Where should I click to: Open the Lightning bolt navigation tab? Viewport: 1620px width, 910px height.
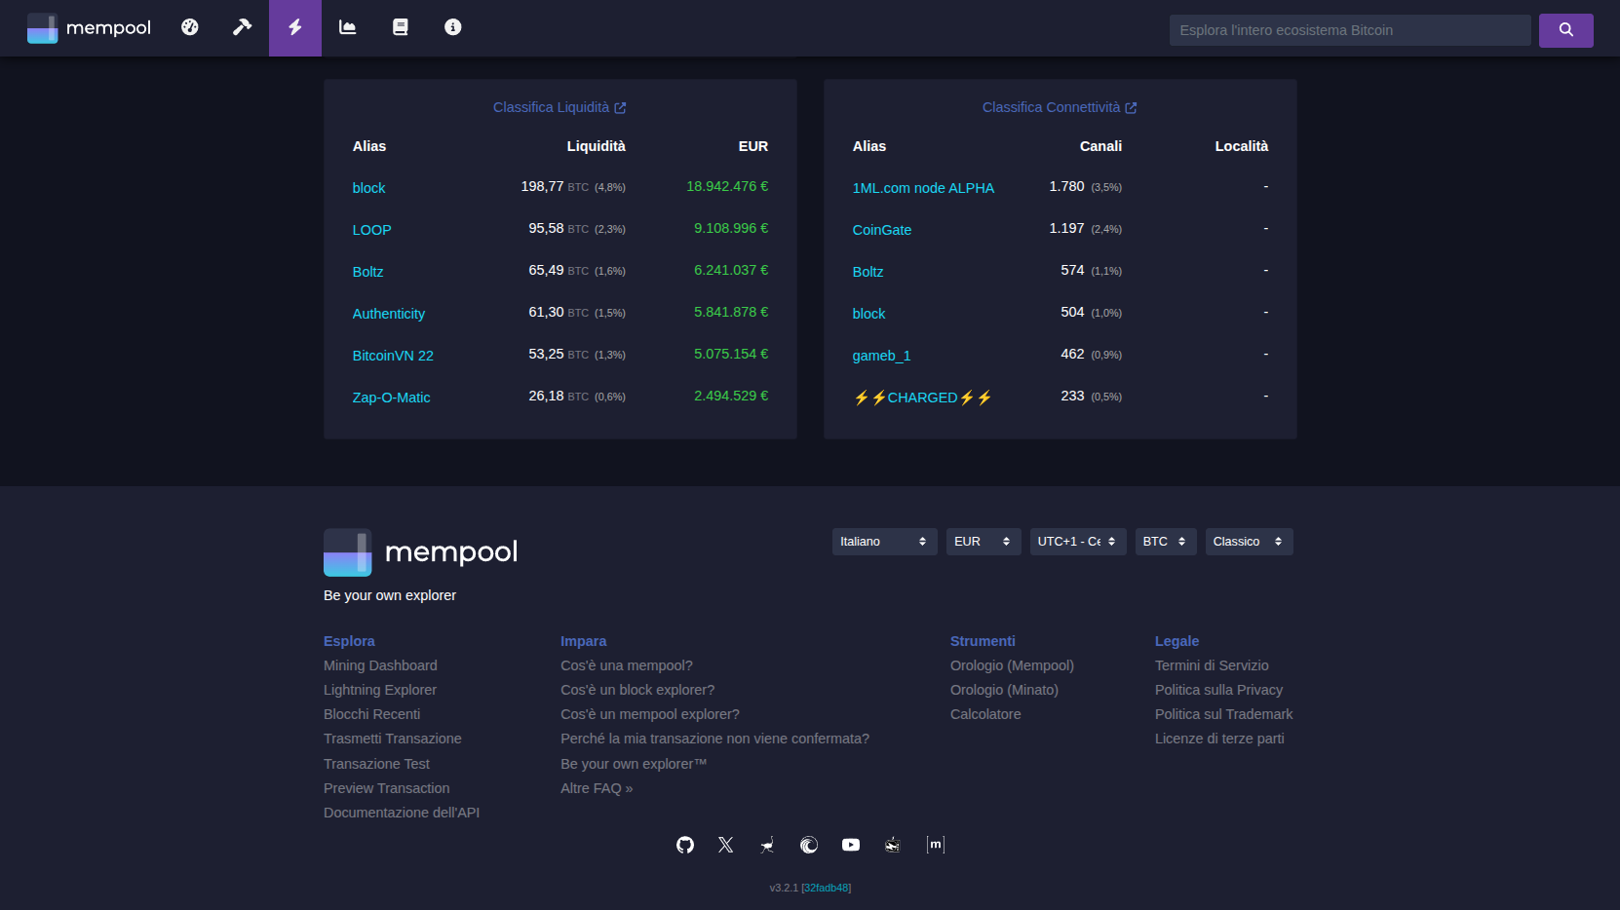[295, 27]
